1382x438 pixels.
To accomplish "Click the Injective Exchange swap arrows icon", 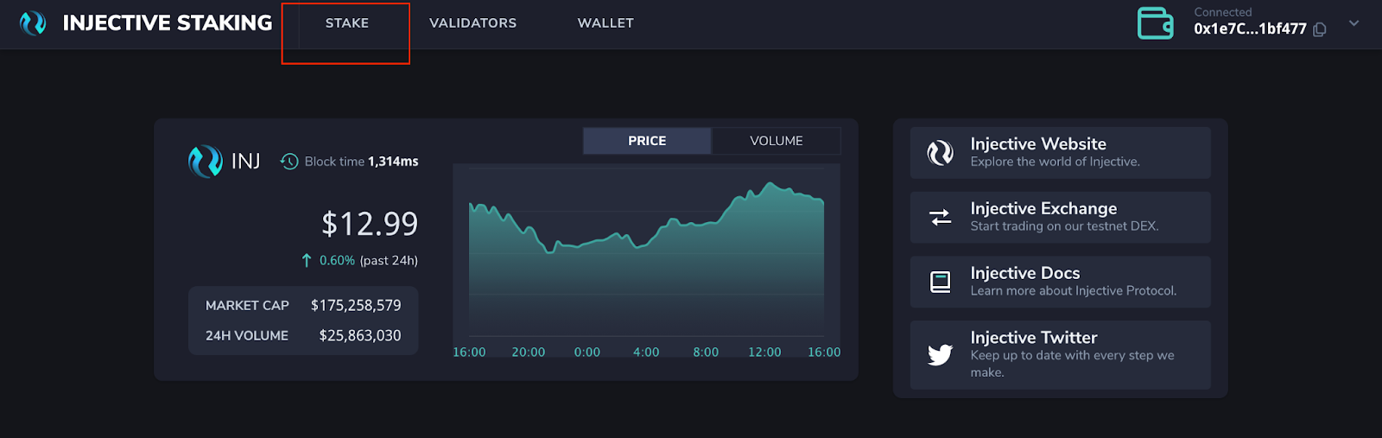I will point(940,217).
